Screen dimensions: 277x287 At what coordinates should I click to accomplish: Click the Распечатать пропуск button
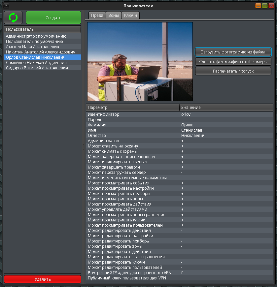[x=233, y=71]
